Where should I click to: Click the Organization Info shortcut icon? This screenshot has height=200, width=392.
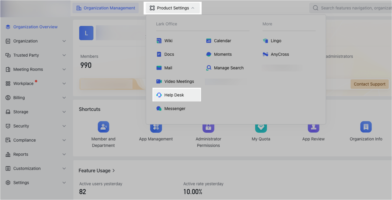pyautogui.click(x=366, y=127)
